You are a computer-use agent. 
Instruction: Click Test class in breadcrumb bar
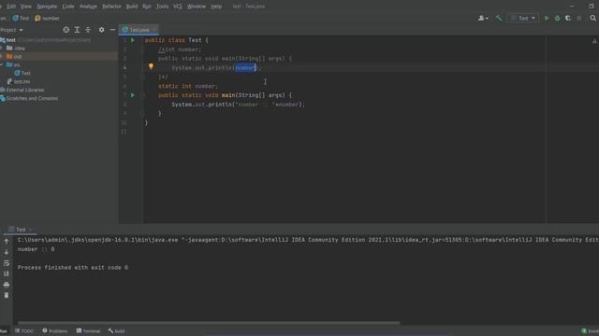(21, 18)
